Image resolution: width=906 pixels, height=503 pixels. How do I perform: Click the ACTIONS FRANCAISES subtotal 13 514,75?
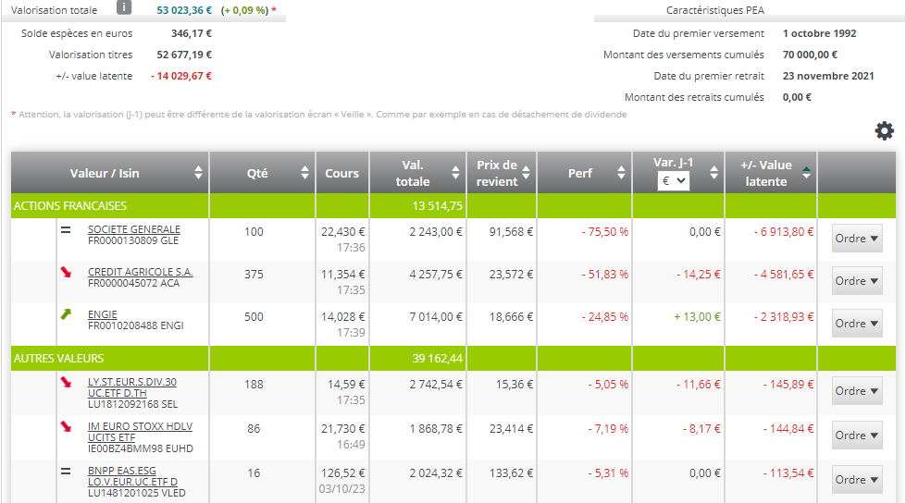[x=438, y=206]
